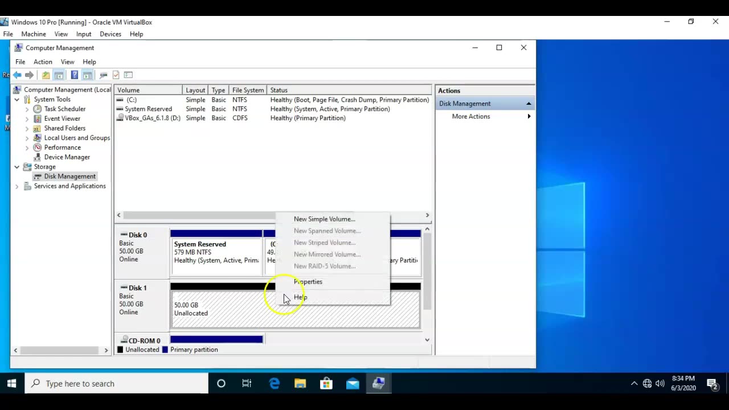729x410 pixels.
Task: Click the Storage node icon
Action: [x=27, y=167]
